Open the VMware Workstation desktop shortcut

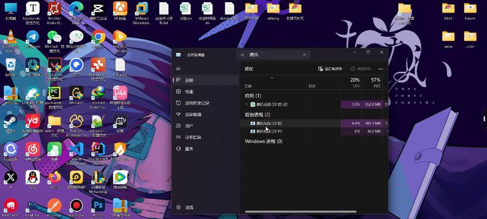142,9
